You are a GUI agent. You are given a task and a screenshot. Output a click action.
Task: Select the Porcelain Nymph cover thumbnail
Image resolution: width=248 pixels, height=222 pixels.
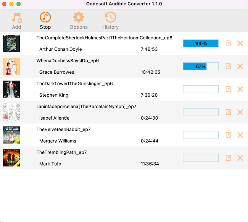coord(11,112)
